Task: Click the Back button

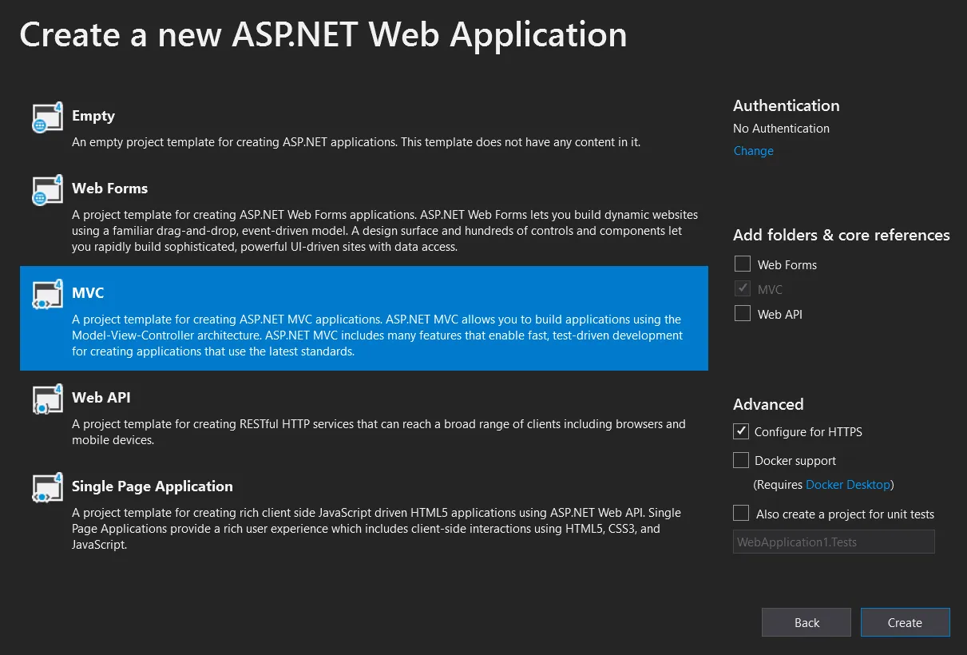Action: coord(806,622)
